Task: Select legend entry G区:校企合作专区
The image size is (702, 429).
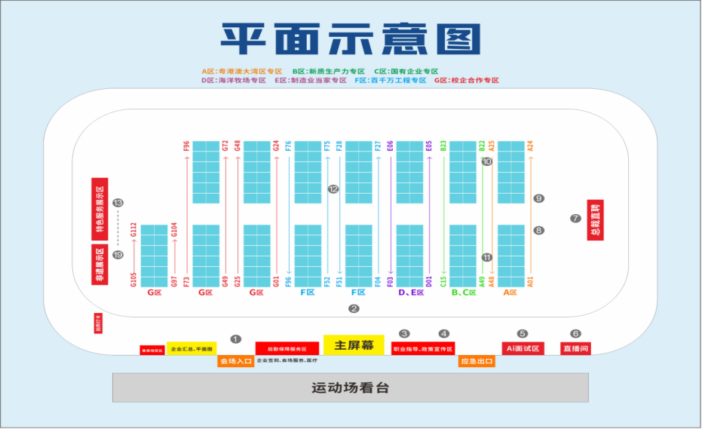Action: coord(467,80)
